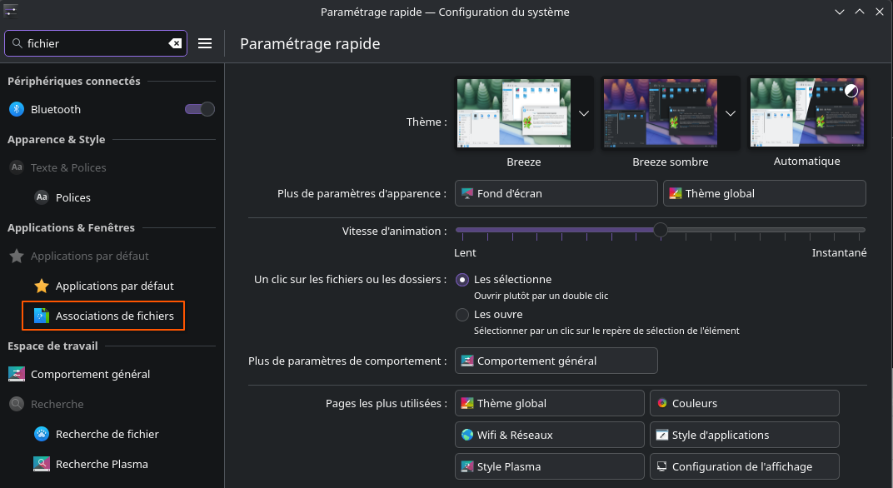The image size is (893, 488).
Task: Open the hamburger menu beside search
Action: coord(205,43)
